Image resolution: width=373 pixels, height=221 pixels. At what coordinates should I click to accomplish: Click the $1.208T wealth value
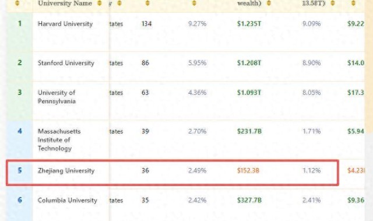[x=249, y=63]
